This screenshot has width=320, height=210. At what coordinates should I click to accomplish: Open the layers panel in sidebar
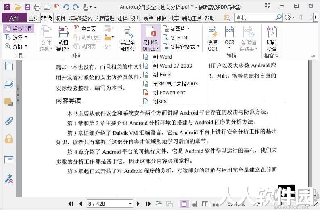[9, 84]
